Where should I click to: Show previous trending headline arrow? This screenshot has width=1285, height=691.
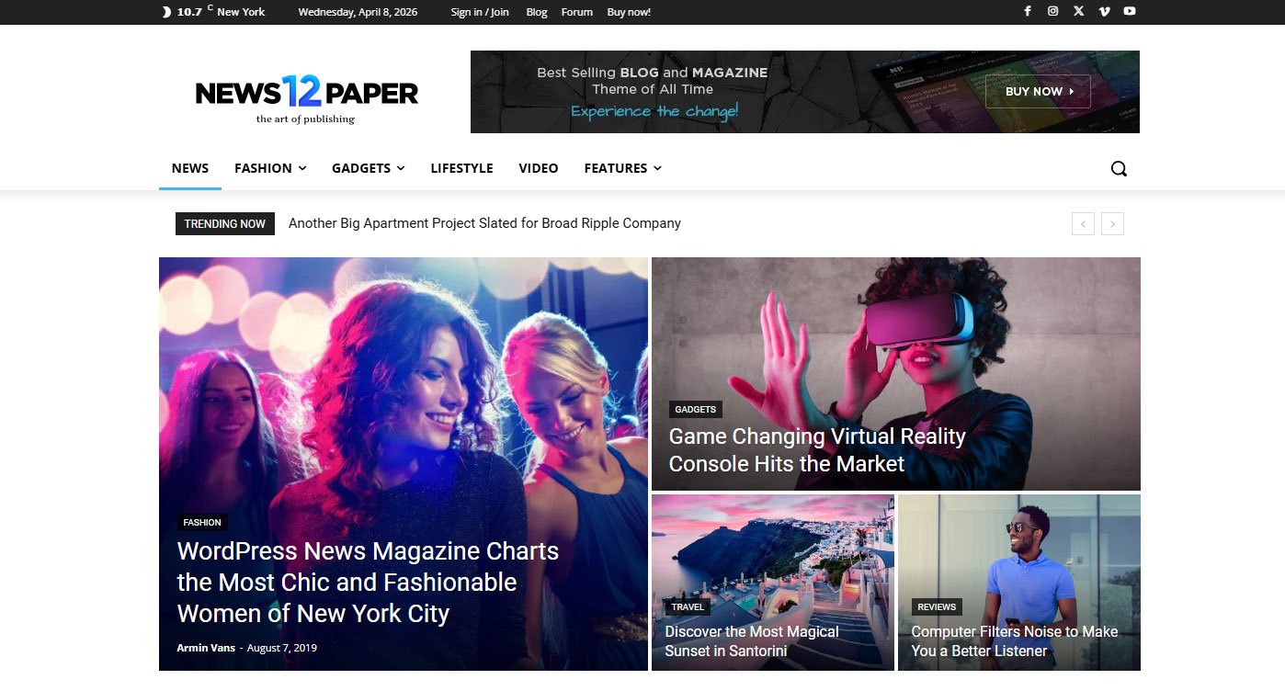tap(1083, 223)
